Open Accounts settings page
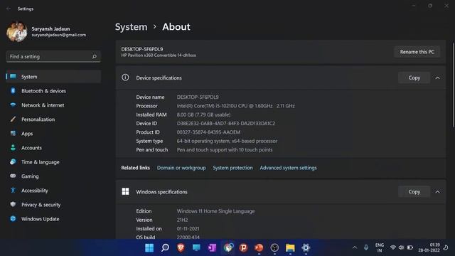The image size is (455, 256). coord(53,148)
